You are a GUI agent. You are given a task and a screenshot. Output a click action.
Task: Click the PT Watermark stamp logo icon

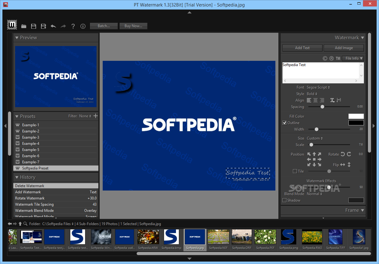click(12, 25)
